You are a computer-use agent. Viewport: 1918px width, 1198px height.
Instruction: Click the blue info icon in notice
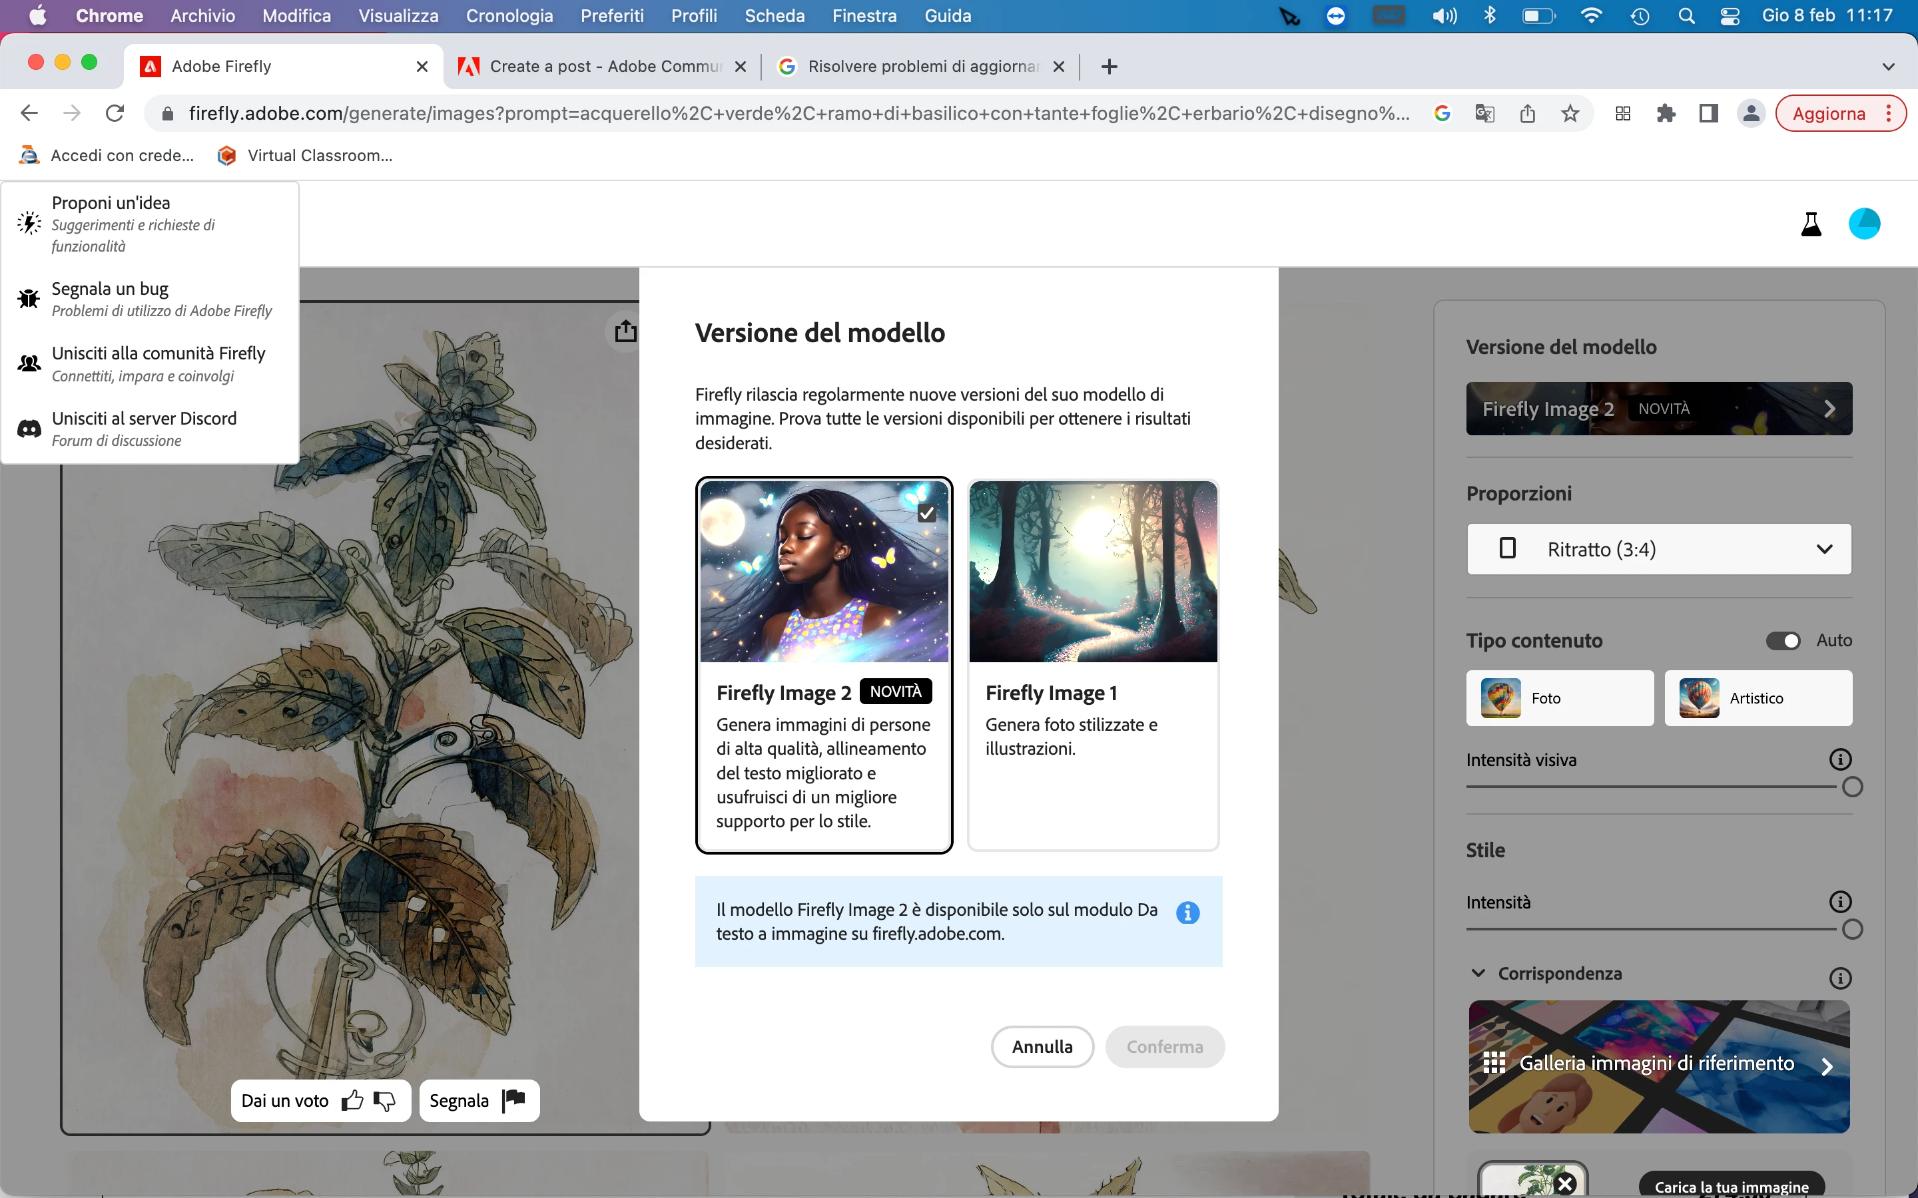click(x=1187, y=912)
